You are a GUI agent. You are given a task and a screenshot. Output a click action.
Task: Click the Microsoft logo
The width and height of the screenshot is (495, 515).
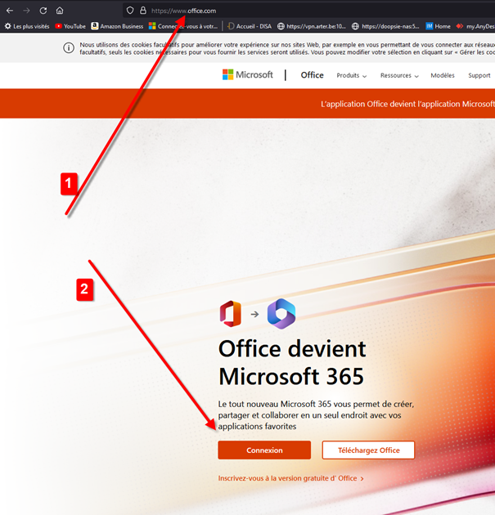point(248,75)
